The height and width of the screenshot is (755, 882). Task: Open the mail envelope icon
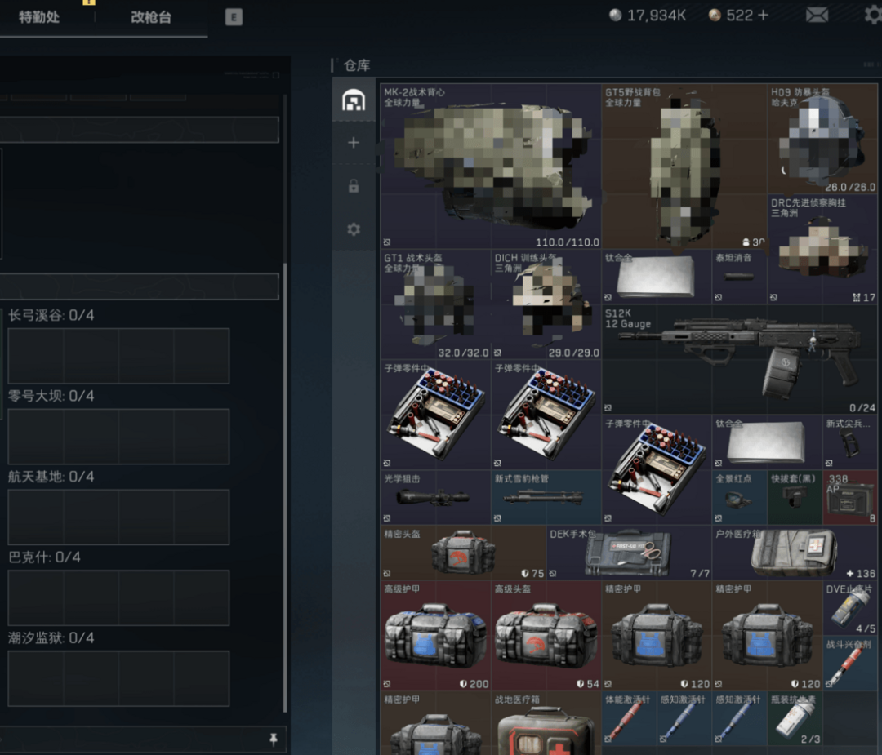[817, 15]
